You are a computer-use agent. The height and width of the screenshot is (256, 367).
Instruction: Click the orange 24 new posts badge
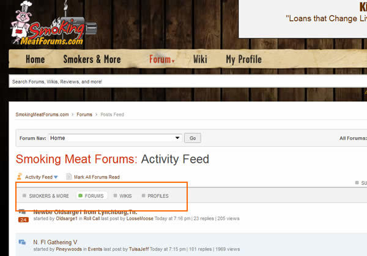point(23,219)
